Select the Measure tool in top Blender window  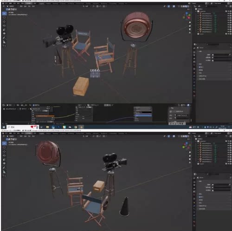point(4,42)
